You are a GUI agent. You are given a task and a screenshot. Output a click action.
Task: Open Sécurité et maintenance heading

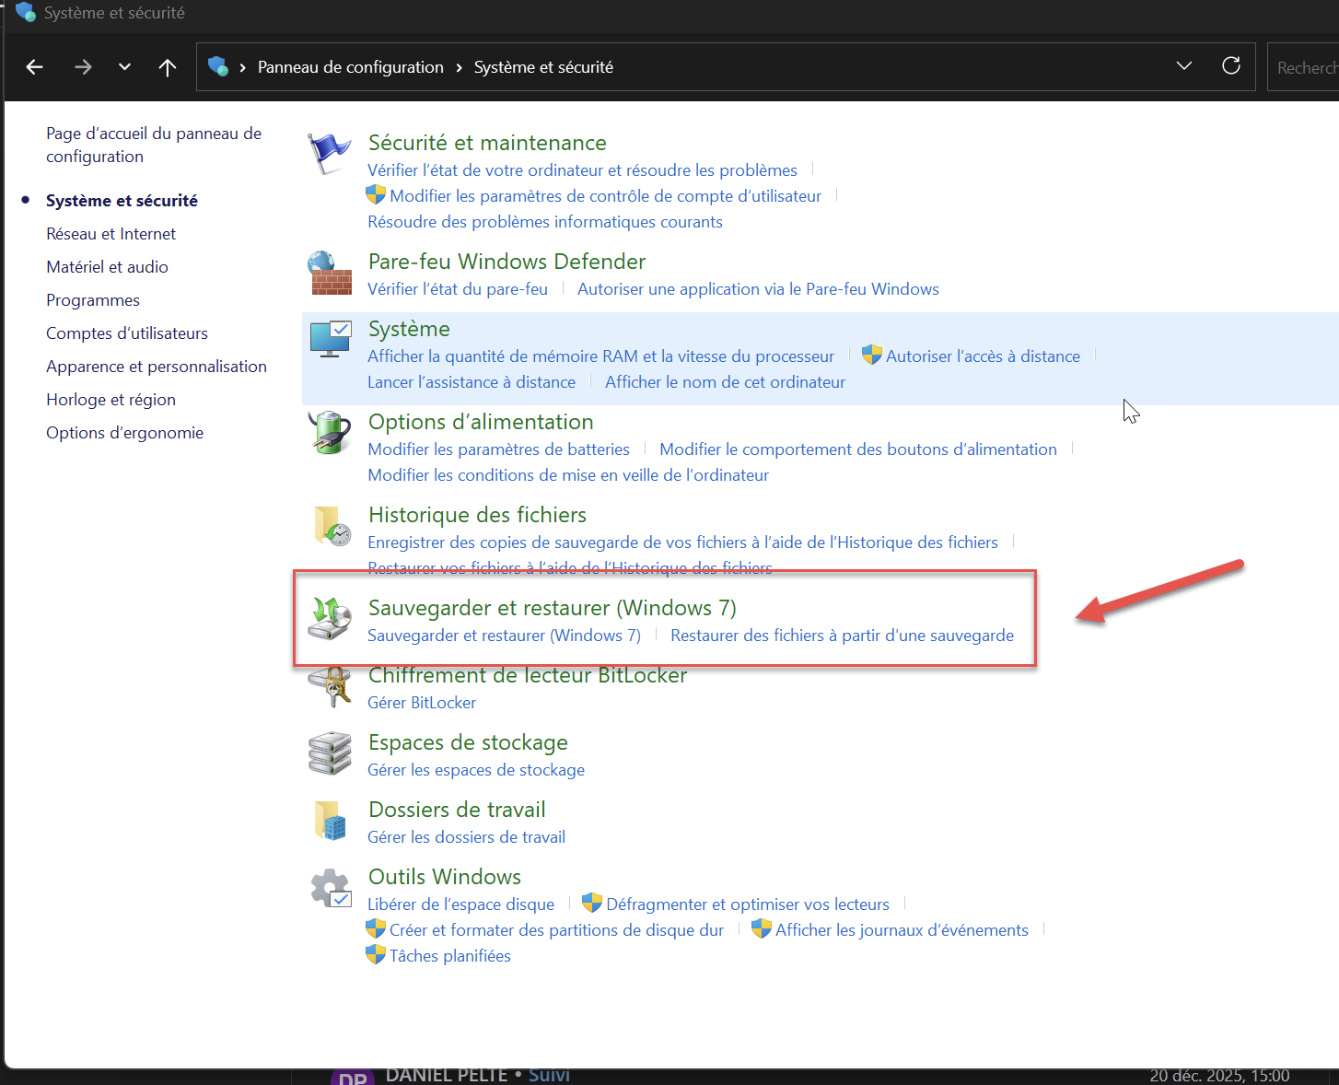point(487,143)
